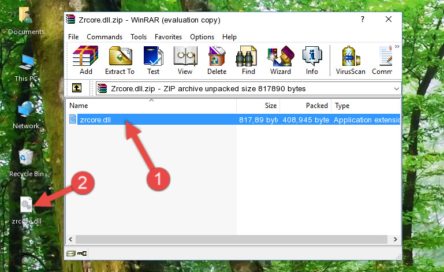444x272 pixels.
Task: Start VirusScan on the archive
Action: coord(350,61)
